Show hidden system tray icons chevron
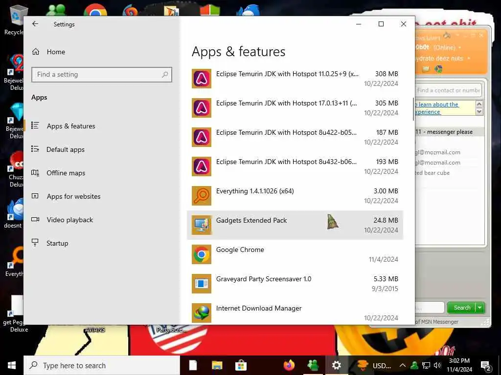Viewport: 501px width, 375px height. tap(403, 365)
